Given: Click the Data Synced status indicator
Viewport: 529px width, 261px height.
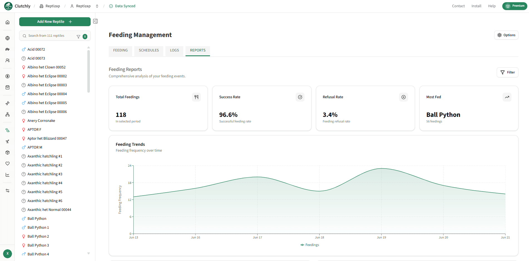Looking at the screenshot, I should (122, 6).
